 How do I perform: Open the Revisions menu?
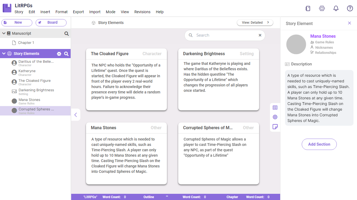(142, 12)
